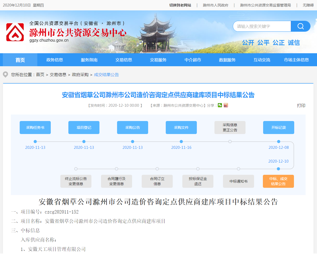Image resolution: width=317 pixels, height=254 pixels.
Task: Click the 2020-12-10 timeline date label
Action: coord(278,161)
